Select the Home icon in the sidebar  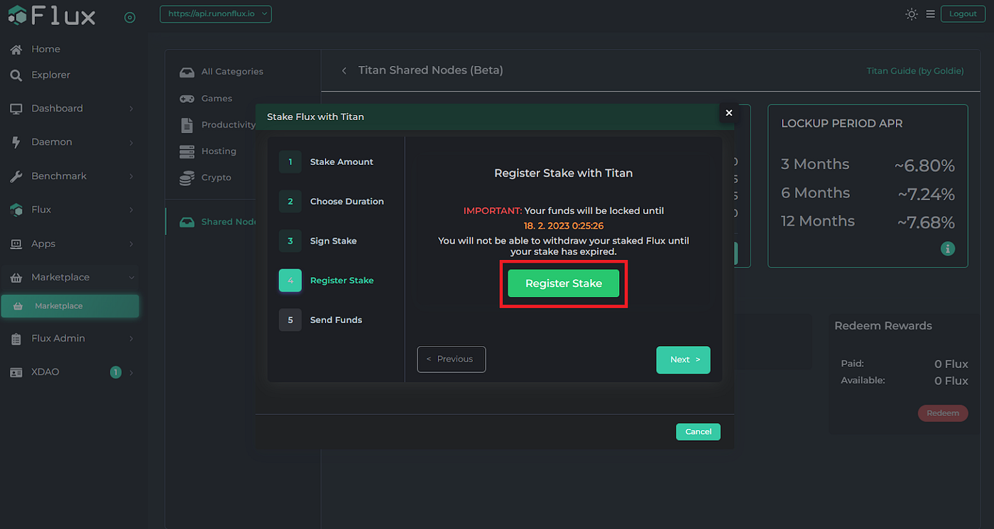(x=17, y=48)
